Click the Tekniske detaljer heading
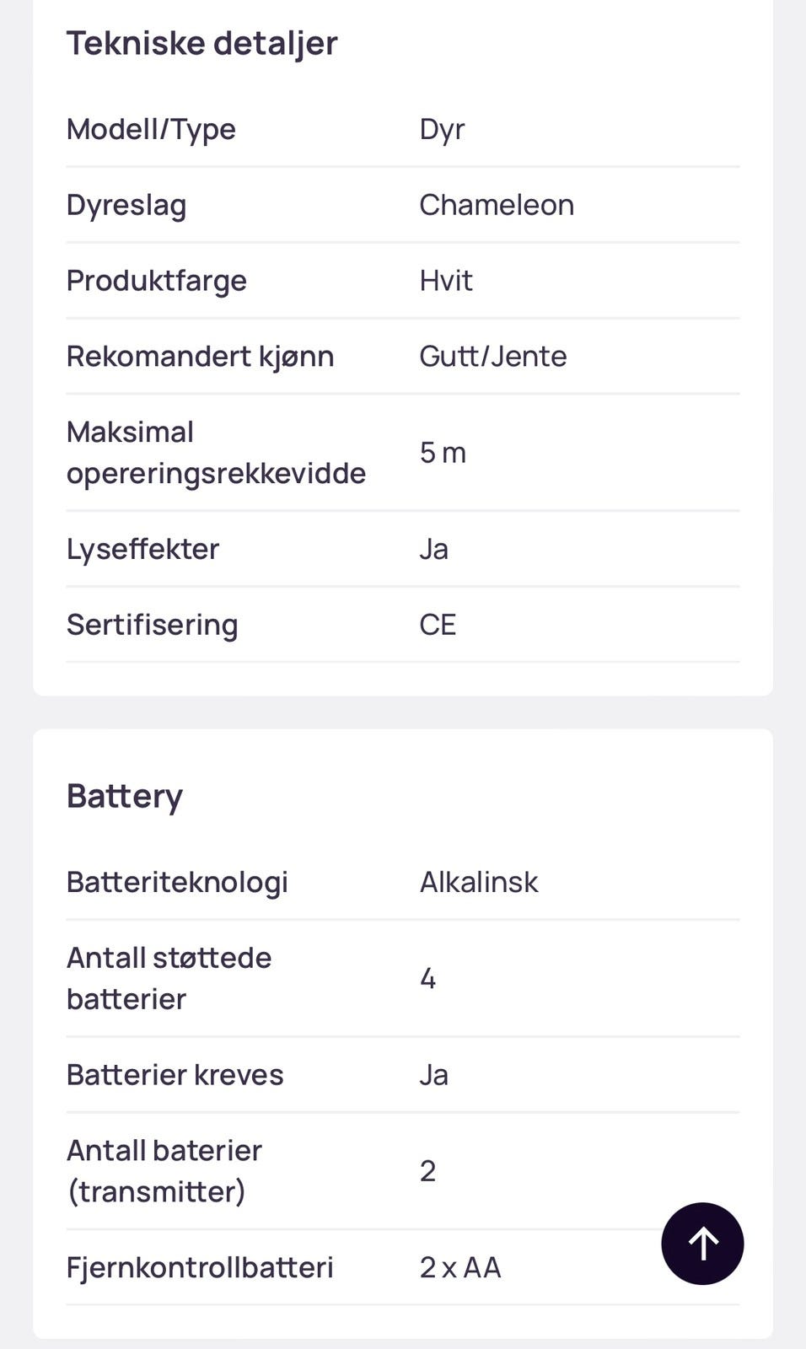 coord(201,43)
